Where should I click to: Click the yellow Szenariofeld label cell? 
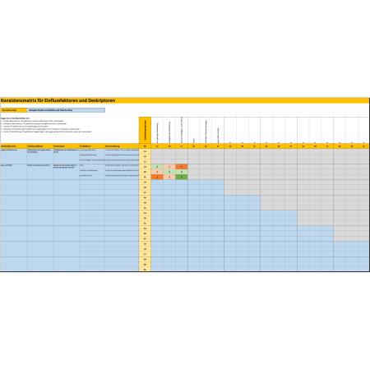[x=14, y=110]
